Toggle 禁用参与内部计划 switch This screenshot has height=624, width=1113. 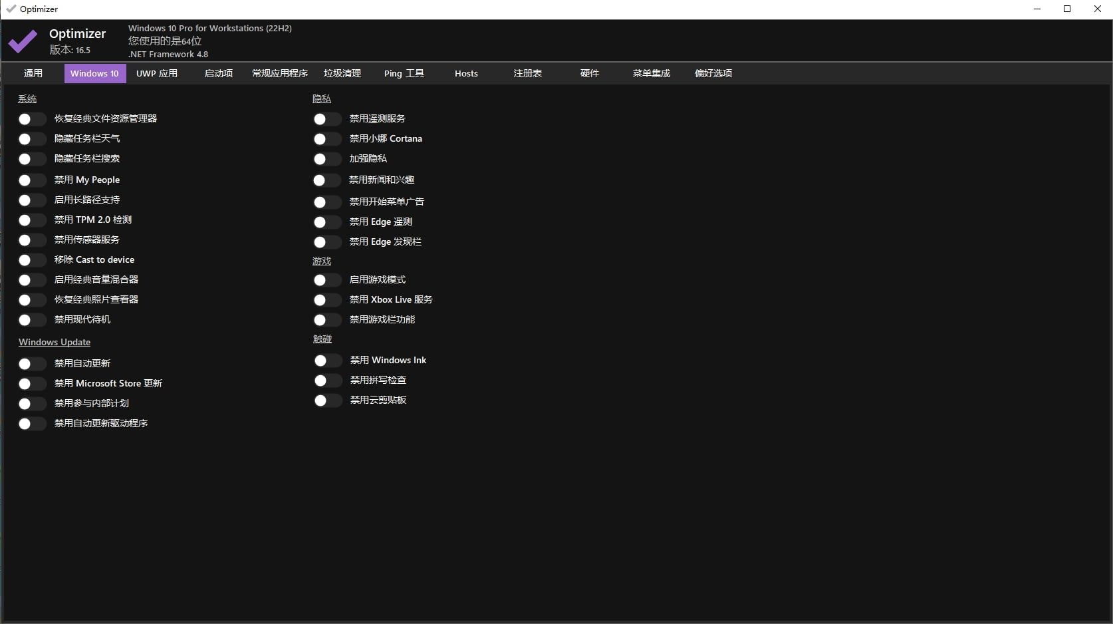coord(31,404)
